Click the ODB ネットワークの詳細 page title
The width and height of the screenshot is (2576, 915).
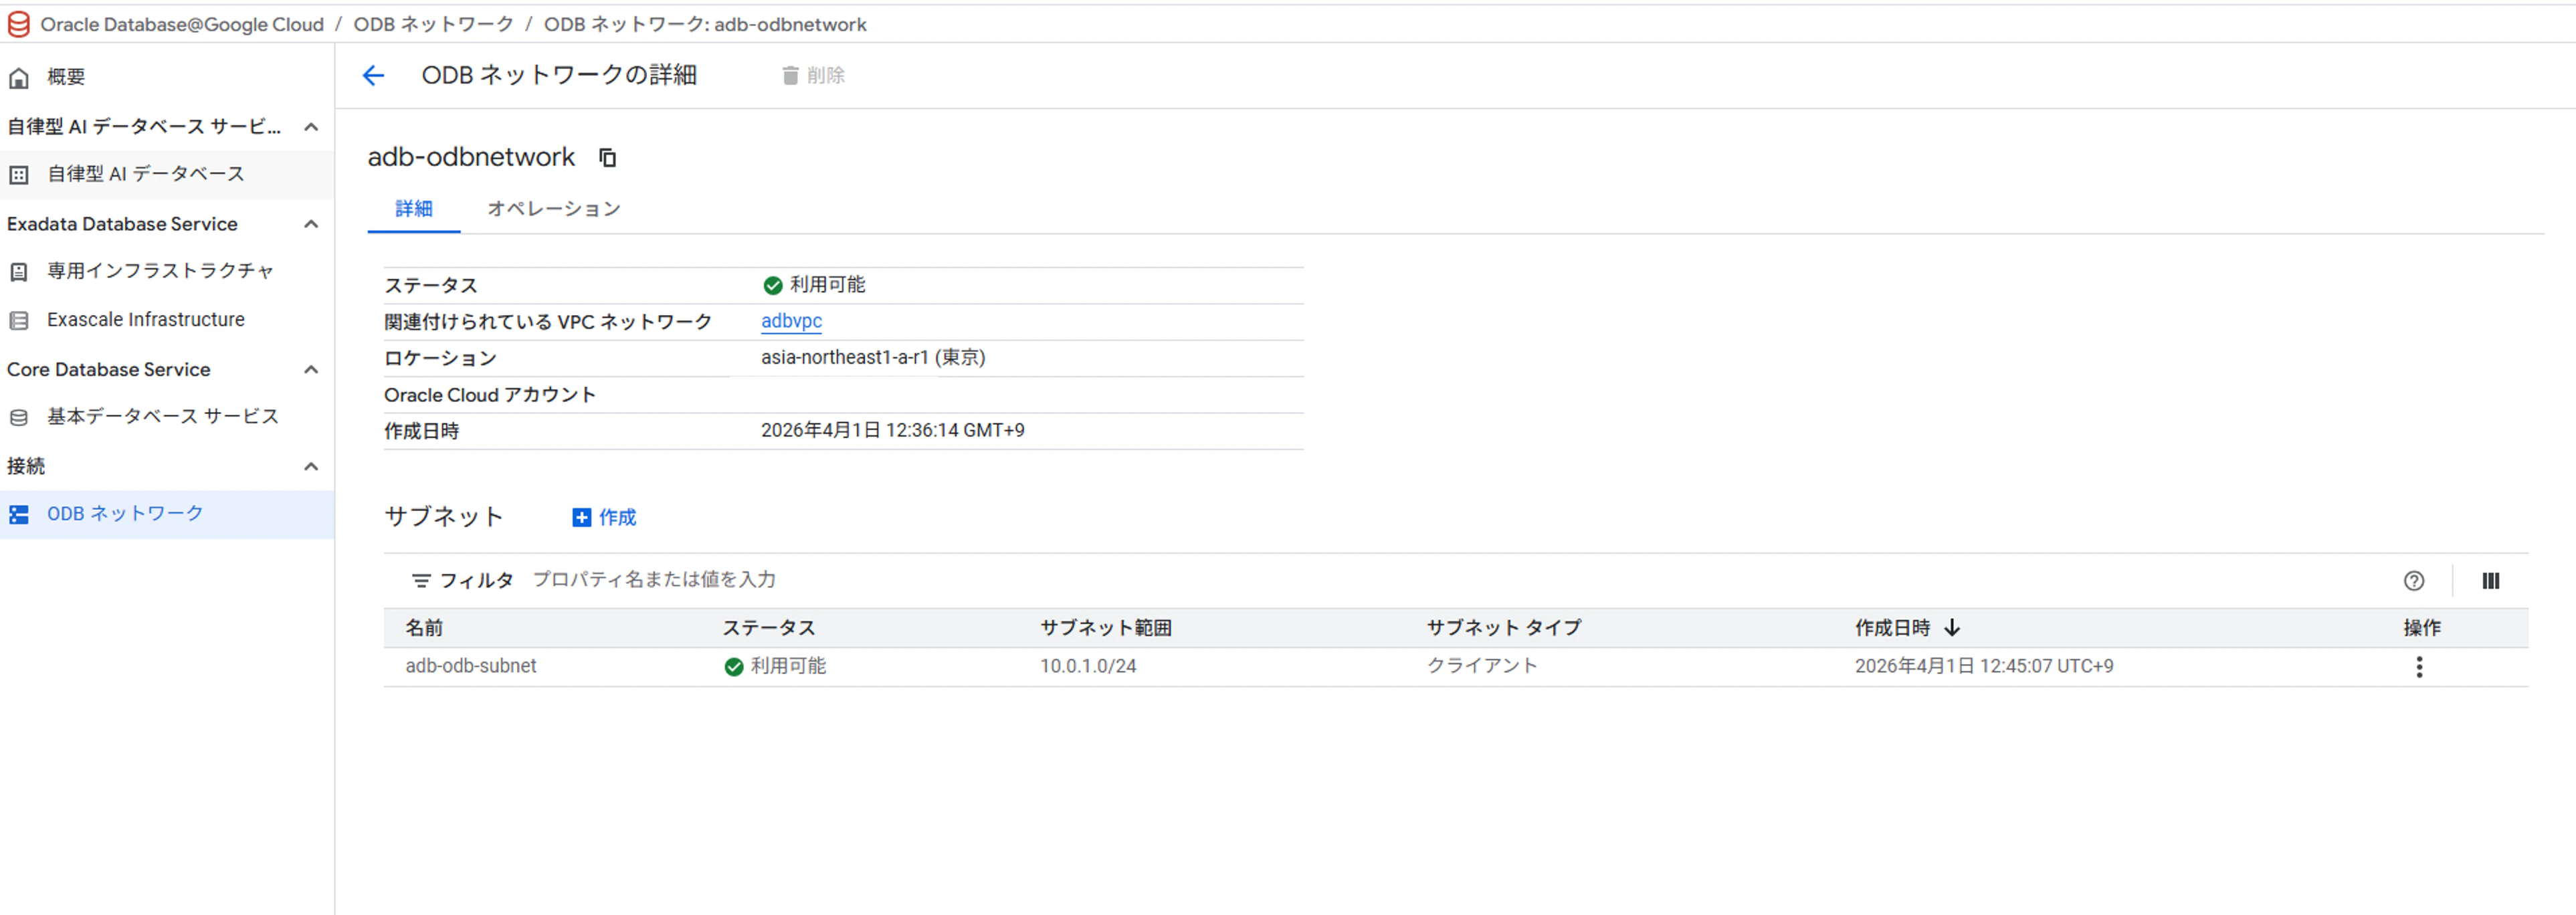(559, 75)
